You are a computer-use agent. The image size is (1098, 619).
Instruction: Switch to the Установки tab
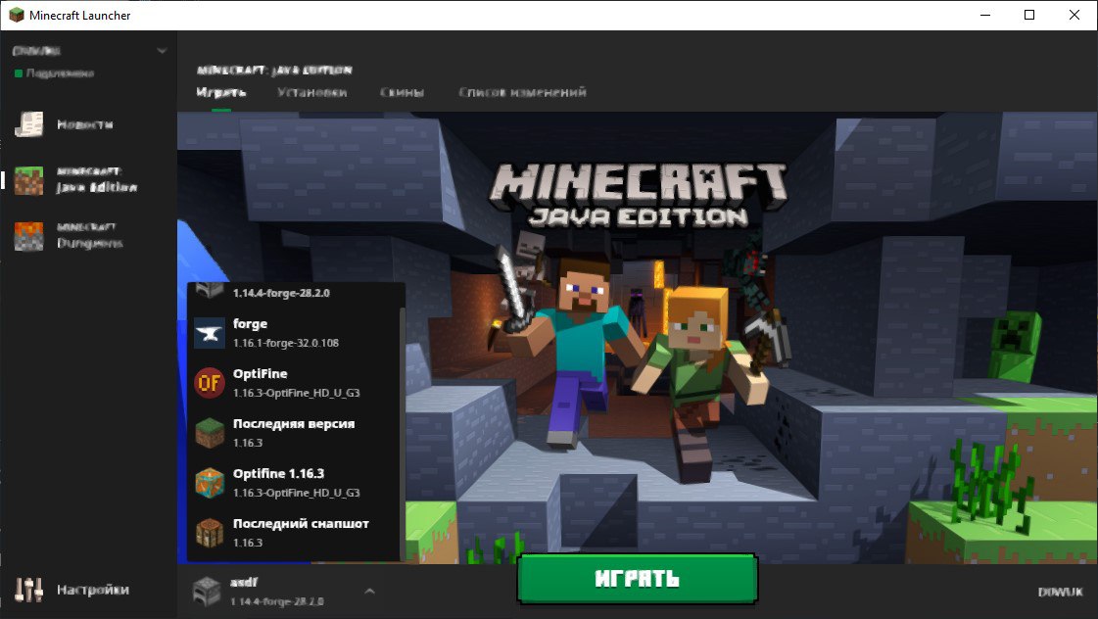coord(311,92)
